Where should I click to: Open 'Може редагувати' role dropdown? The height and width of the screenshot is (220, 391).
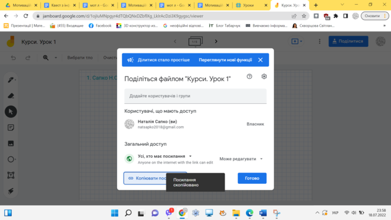(x=241, y=159)
